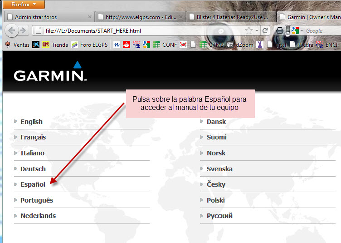Open the Vital bookmark

click(277, 45)
